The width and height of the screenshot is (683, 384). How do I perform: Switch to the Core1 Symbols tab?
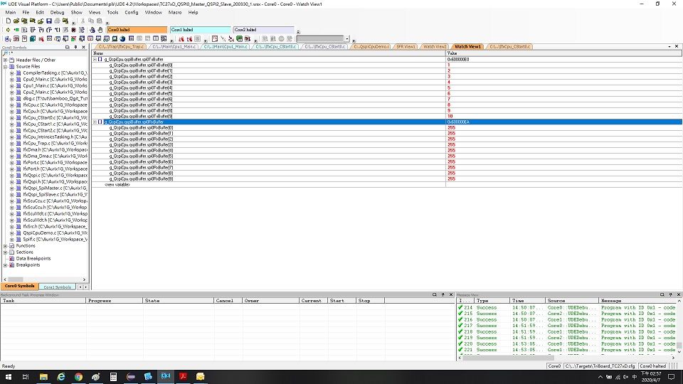pyautogui.click(x=54, y=287)
